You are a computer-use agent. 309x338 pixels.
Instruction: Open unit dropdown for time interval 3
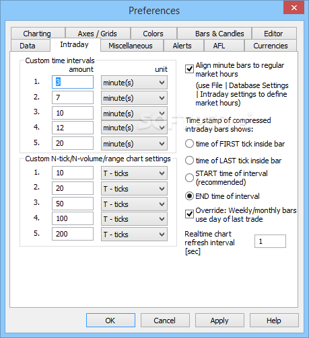(x=134, y=113)
